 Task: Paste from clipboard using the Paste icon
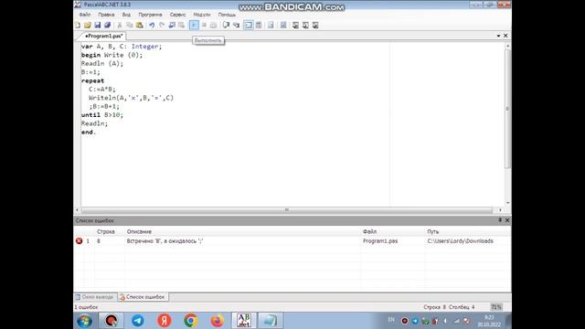click(x=140, y=25)
